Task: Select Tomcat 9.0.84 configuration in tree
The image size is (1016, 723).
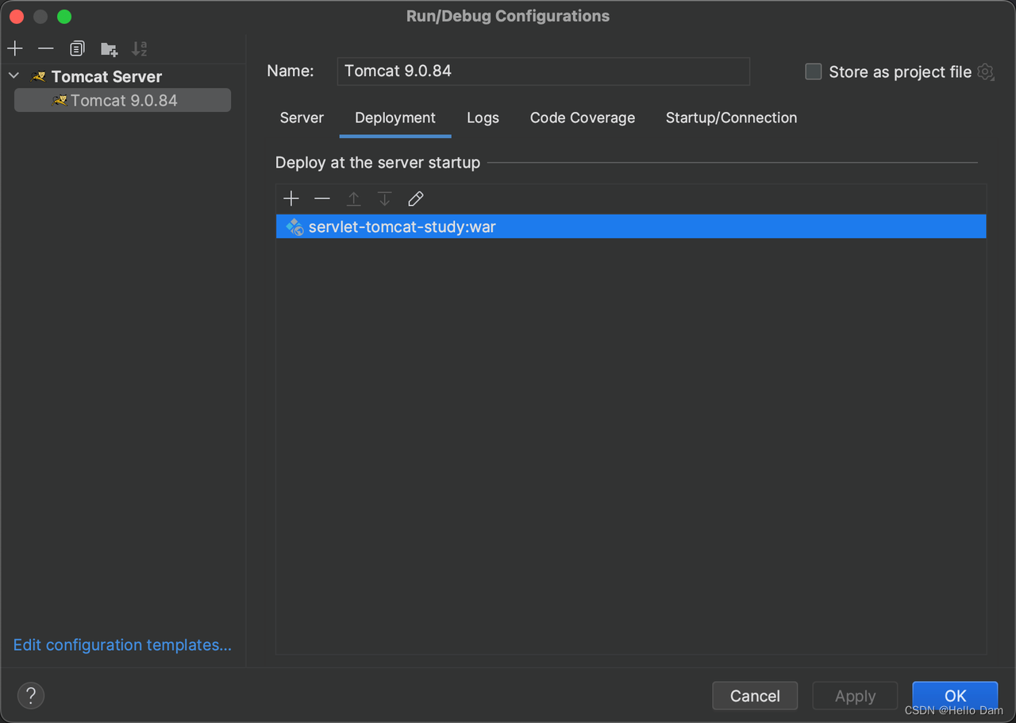Action: click(x=123, y=100)
